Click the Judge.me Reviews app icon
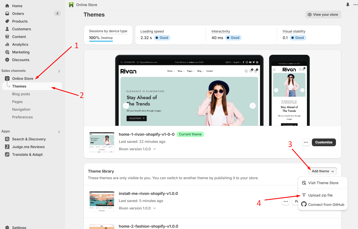 coord(7,147)
